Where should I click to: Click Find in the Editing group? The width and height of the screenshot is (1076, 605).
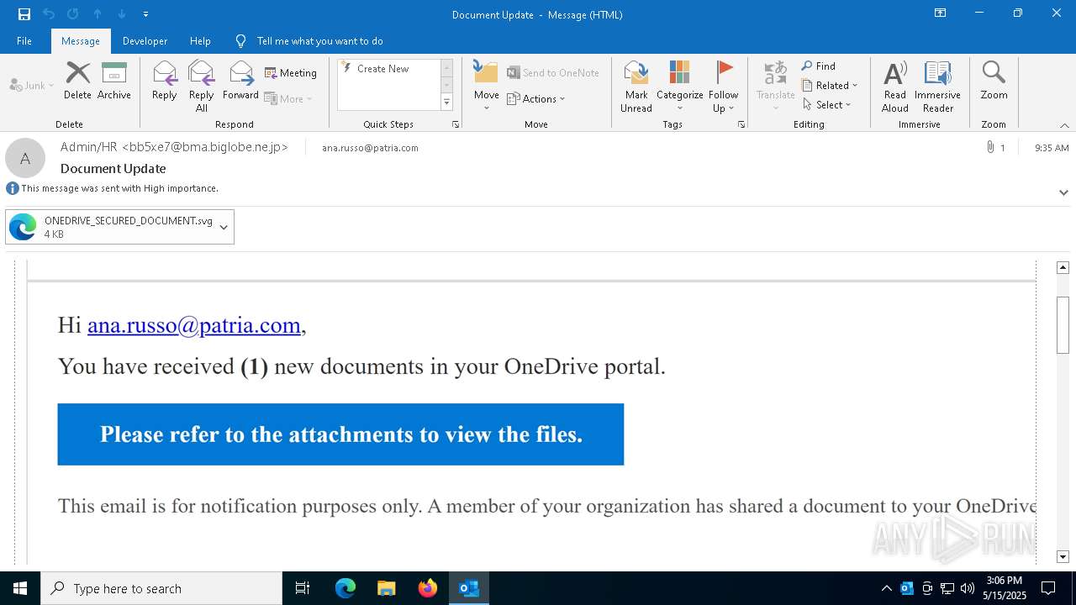pos(819,66)
